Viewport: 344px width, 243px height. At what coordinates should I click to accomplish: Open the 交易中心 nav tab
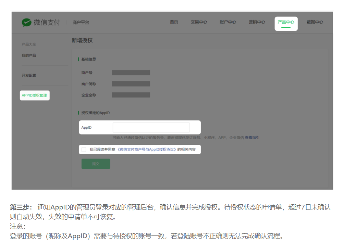click(199, 22)
